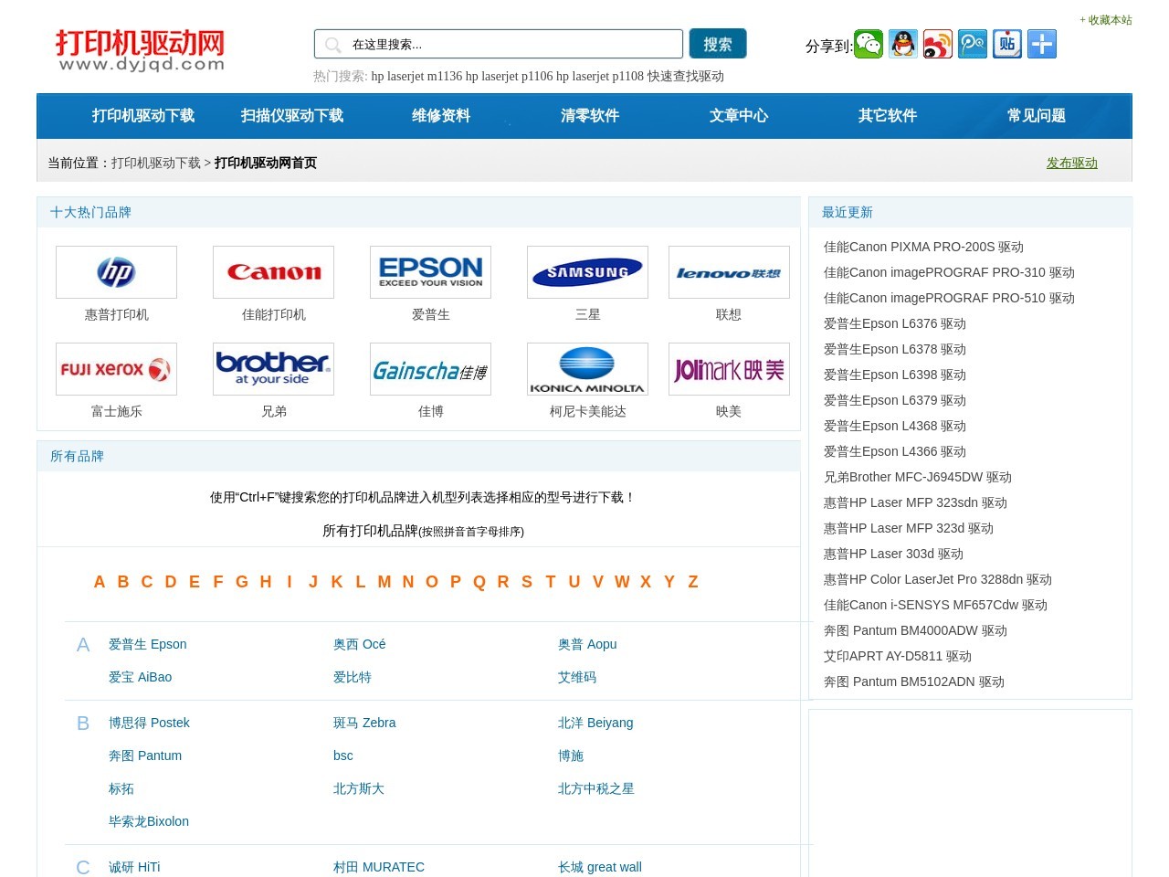Open the 毕索龙Bixolon brand link
1169x877 pixels.
[149, 821]
